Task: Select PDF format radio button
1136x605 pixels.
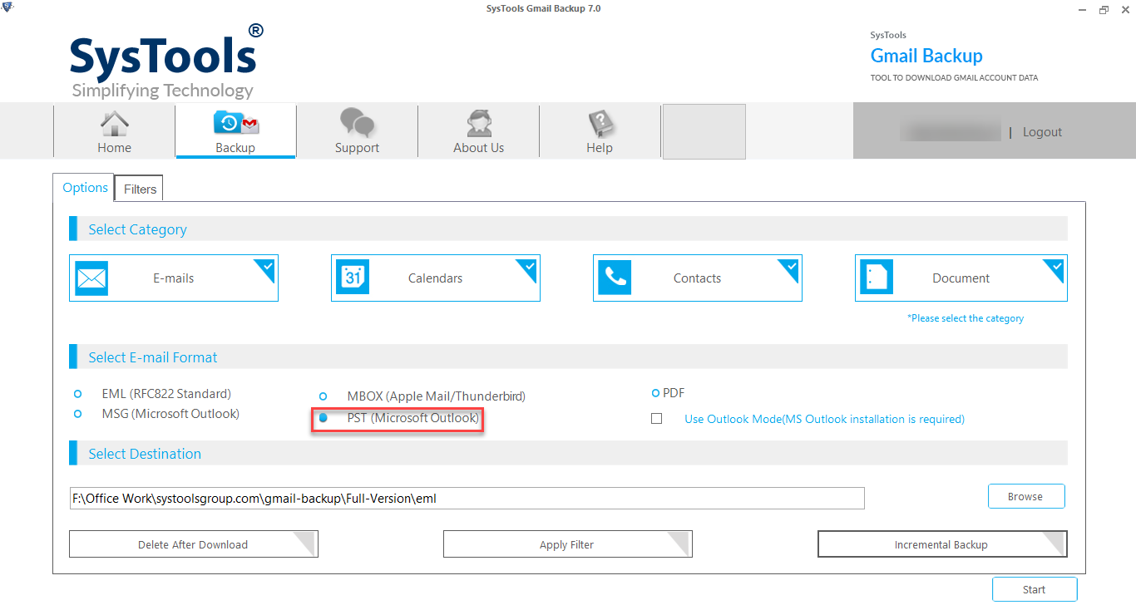Action: [655, 393]
